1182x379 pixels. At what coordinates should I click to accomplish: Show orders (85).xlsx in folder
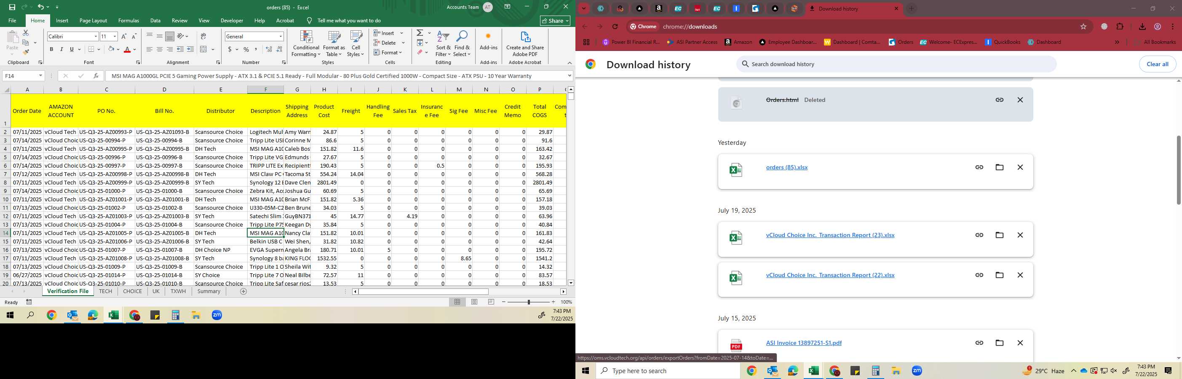click(x=999, y=168)
